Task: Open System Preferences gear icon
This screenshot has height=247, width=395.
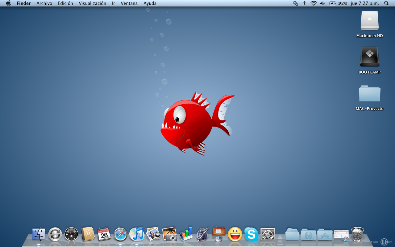Action: point(268,234)
